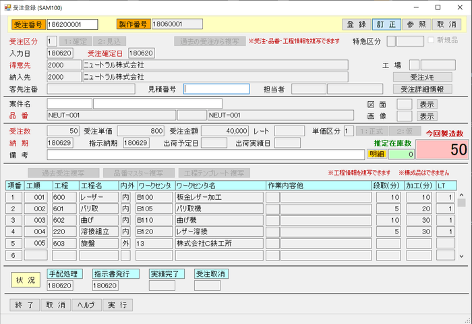Image resolution: width=472 pixels, height=324 pixels.
Task: Toggle the 新規品 checkbox
Action: coord(432,40)
